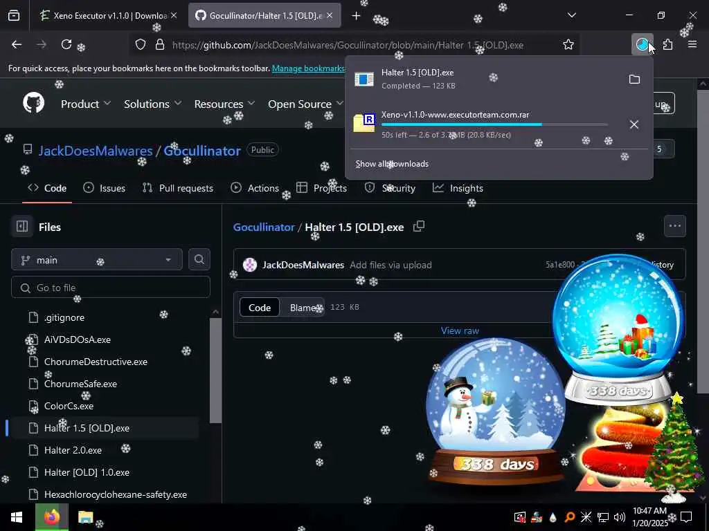Open Halter [OLD] 1.0.exe in tree
The width and height of the screenshot is (709, 531).
[87, 472]
